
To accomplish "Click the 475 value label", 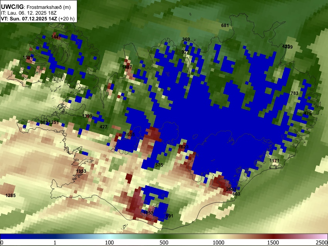I will pyautogui.click(x=308, y=113).
